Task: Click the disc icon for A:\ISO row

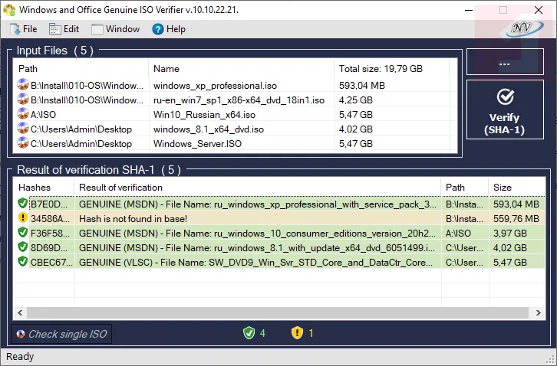Action: (x=23, y=113)
